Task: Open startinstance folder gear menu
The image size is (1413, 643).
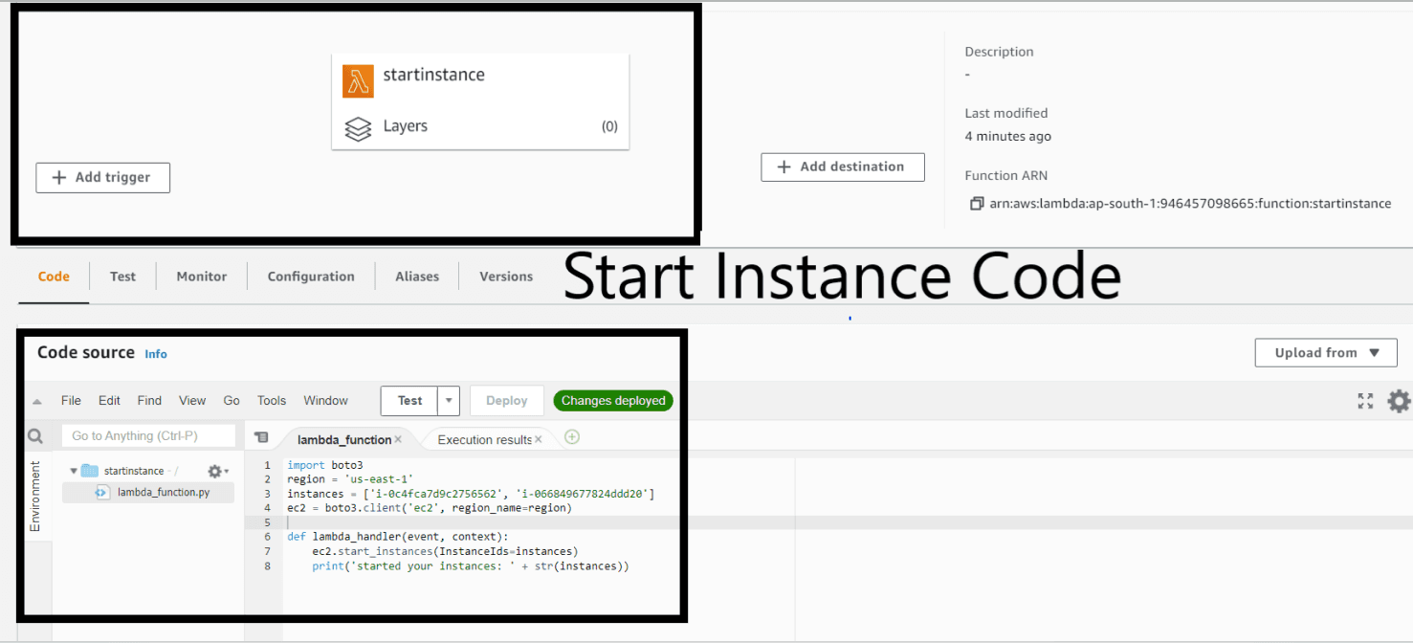Action: click(218, 471)
